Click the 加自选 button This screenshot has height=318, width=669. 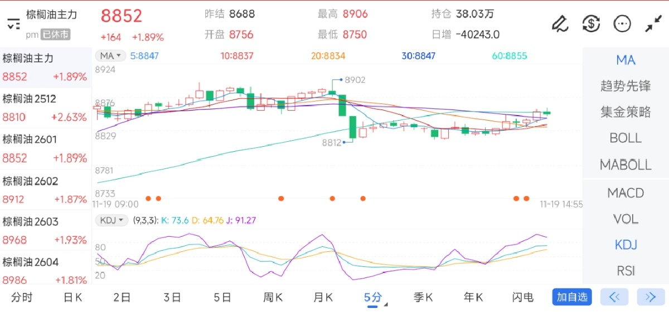tap(572, 297)
